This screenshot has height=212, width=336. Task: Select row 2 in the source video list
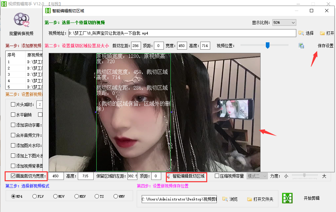[x=24, y=68]
